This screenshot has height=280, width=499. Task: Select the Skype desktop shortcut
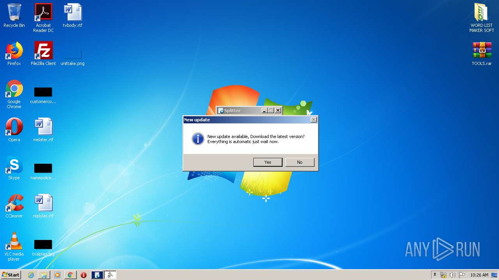click(14, 168)
